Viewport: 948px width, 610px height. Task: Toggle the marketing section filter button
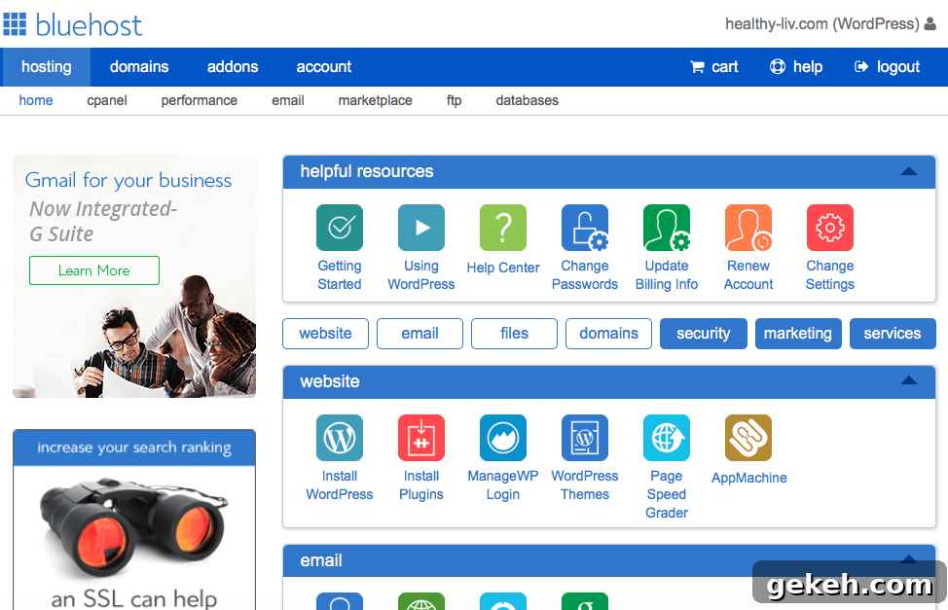pos(798,334)
